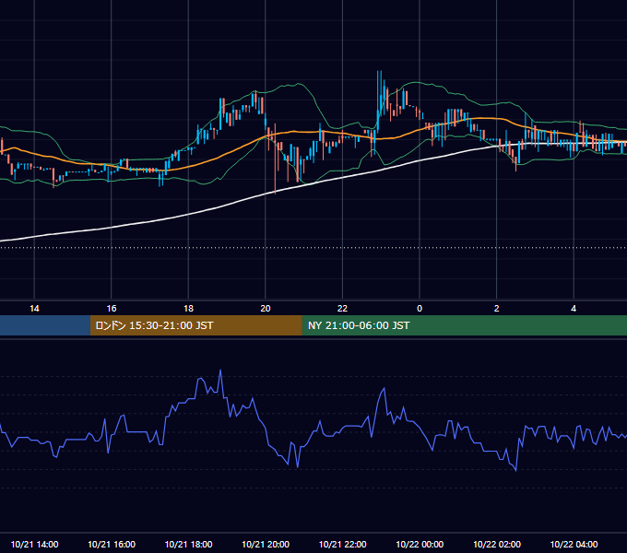Click the 10/22 00:00 time label
This screenshot has height=553, width=627.
pos(420,544)
